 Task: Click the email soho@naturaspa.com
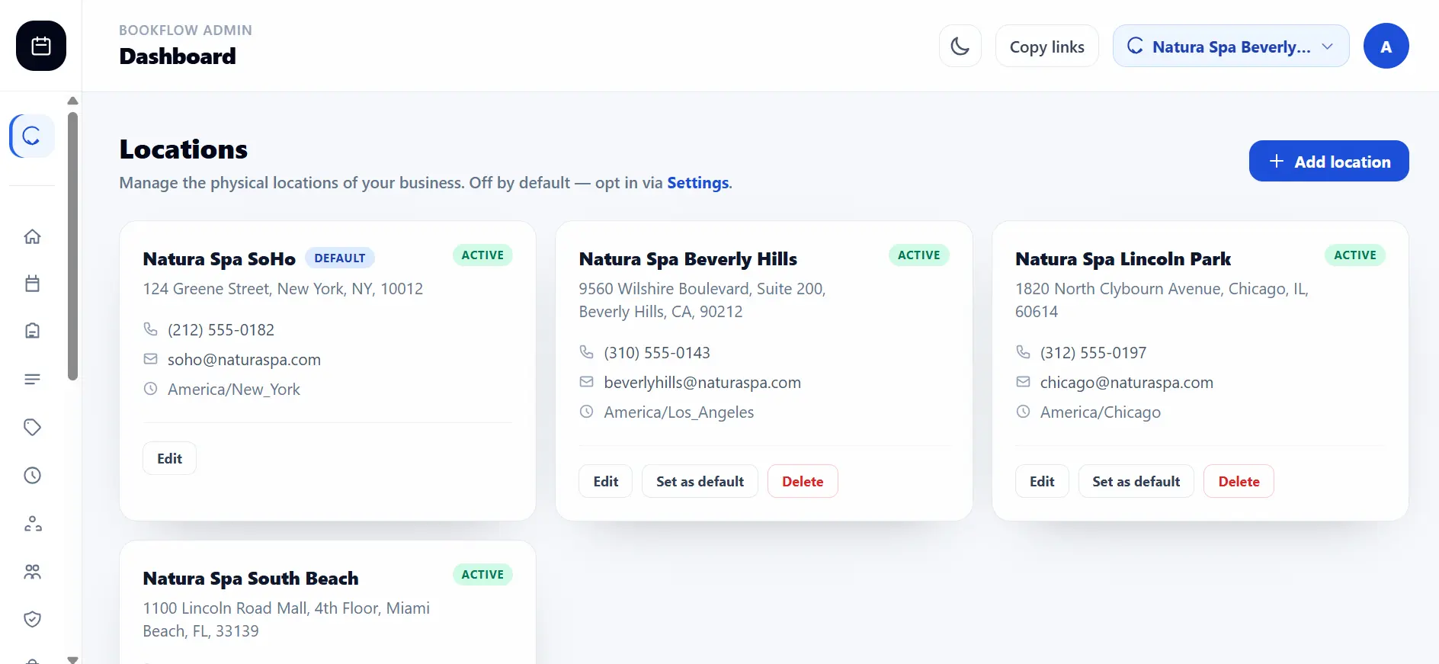[244, 360]
